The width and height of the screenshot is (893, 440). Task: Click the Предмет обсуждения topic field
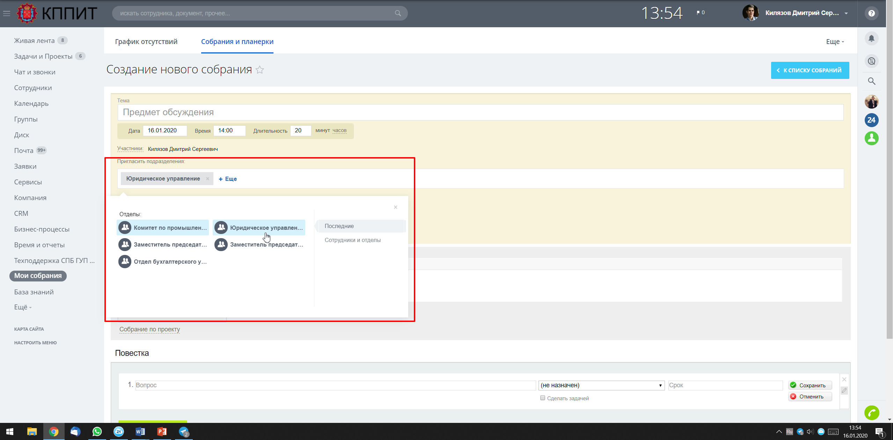[480, 112]
